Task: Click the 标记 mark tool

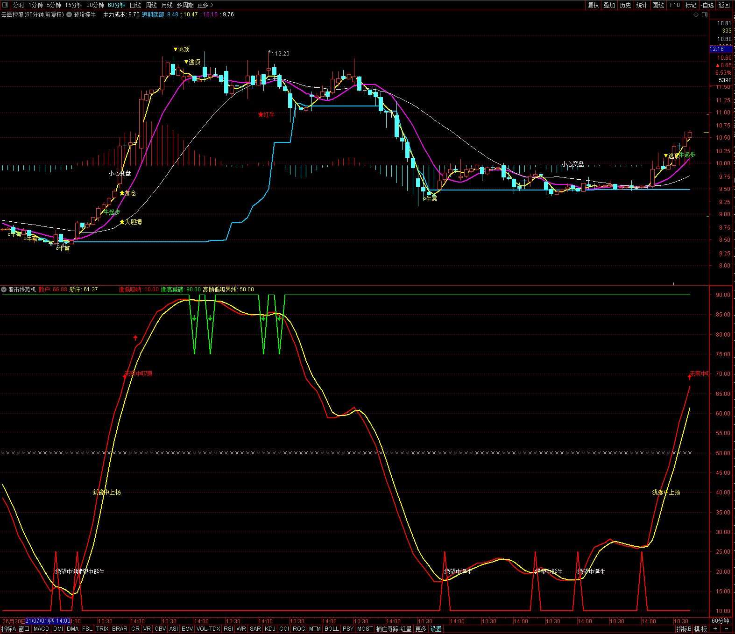Action: (691, 5)
